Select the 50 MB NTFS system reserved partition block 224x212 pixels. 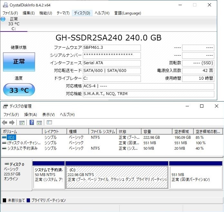49,175
